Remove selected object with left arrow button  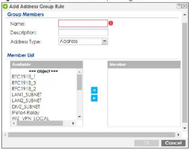click(94, 98)
